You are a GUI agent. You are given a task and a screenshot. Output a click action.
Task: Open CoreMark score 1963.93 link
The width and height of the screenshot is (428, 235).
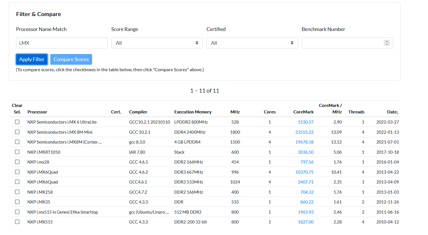[306, 212]
